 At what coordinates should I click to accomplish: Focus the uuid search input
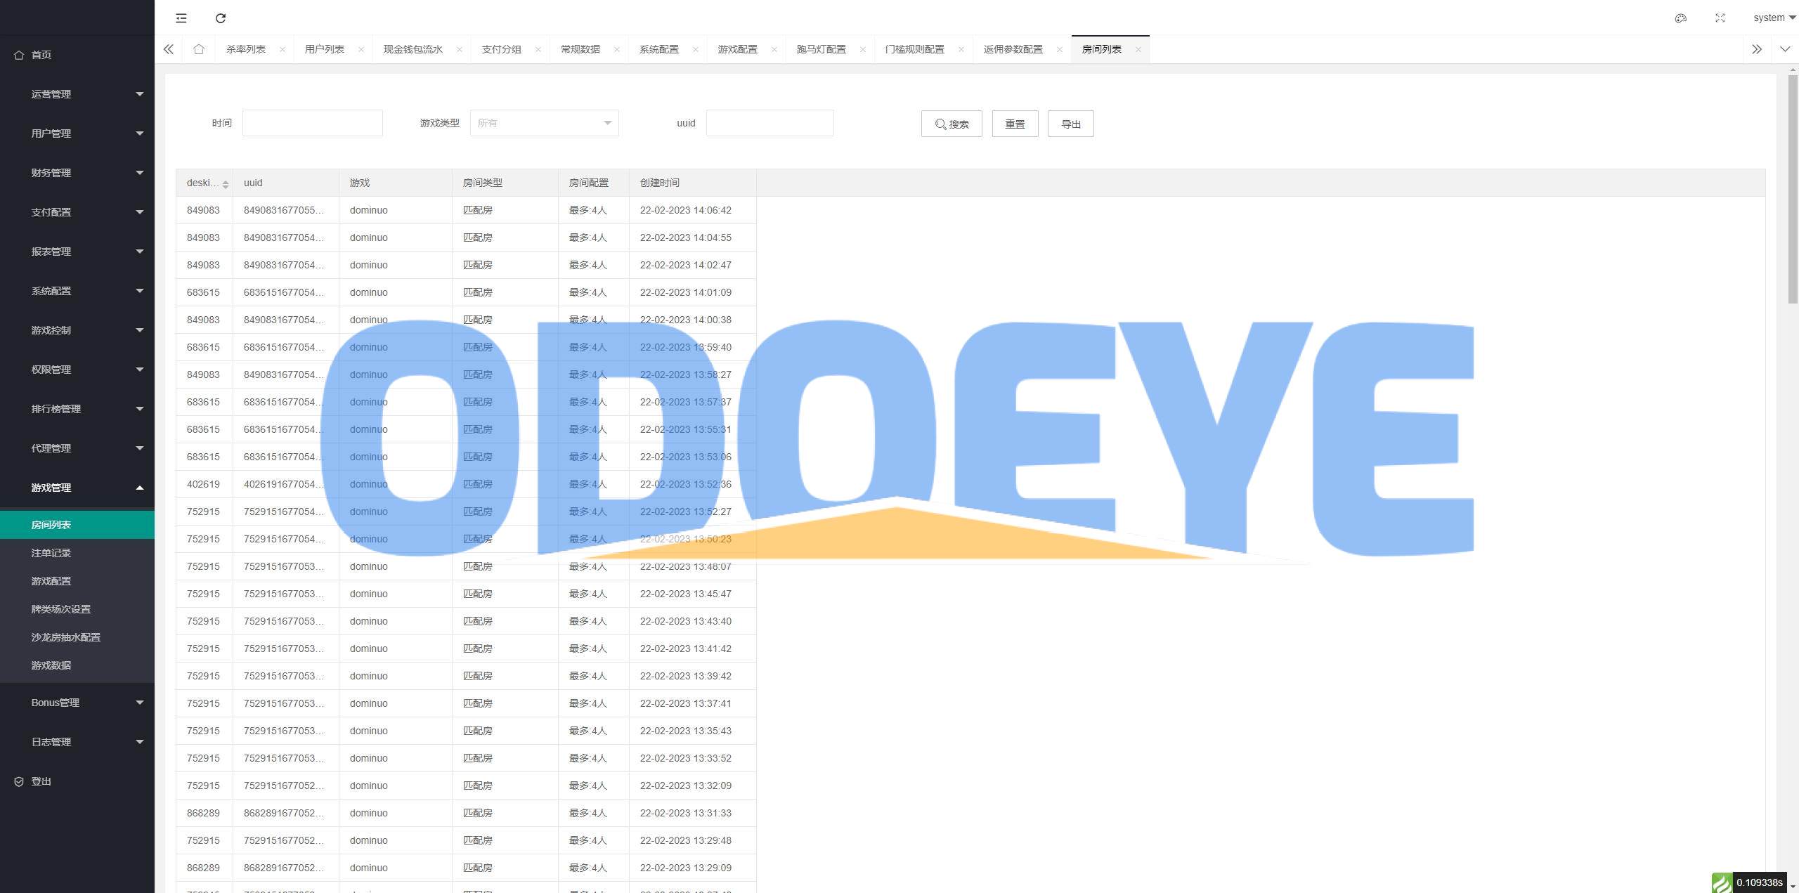770,123
